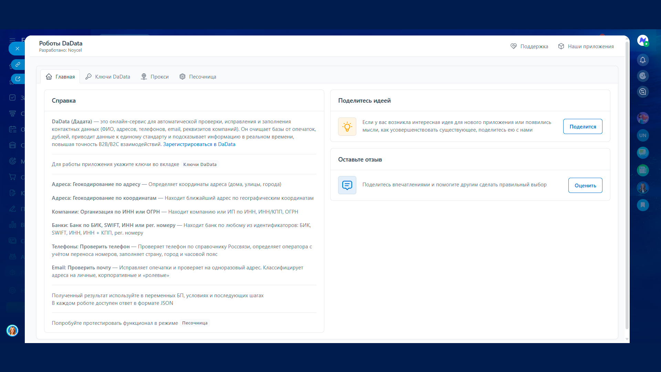Open the messenger logo at top right
Viewport: 661px width, 372px height.
coord(642,41)
